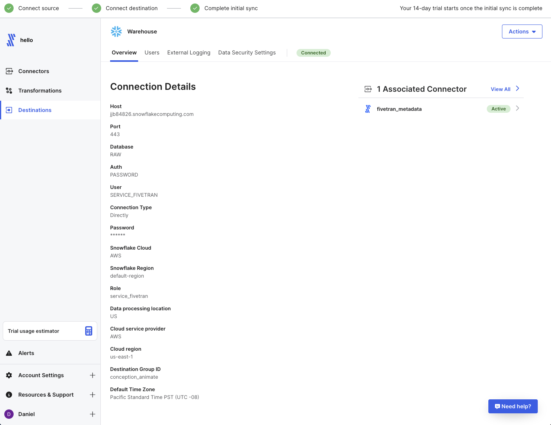Click the Account Settings gear icon
The height and width of the screenshot is (425, 551).
point(9,375)
